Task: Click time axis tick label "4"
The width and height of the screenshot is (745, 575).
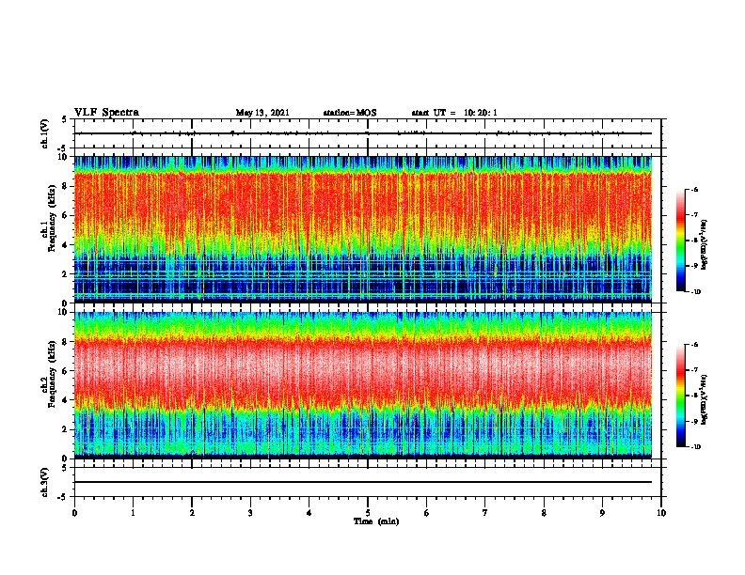Action: 309,513
